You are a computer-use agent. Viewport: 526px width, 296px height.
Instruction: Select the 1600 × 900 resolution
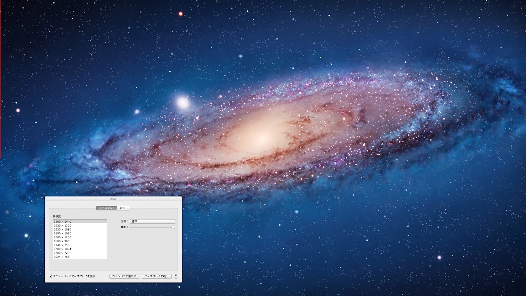pos(80,241)
